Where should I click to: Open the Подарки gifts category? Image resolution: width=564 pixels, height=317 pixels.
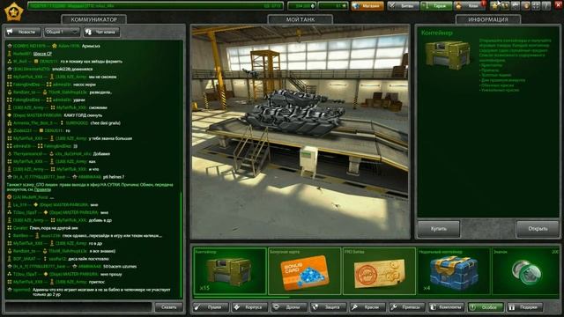(525, 307)
